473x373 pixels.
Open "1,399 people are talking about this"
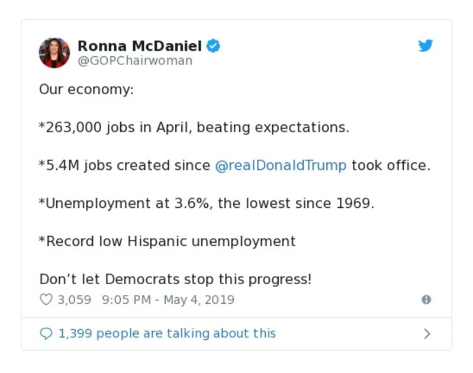[x=167, y=334]
